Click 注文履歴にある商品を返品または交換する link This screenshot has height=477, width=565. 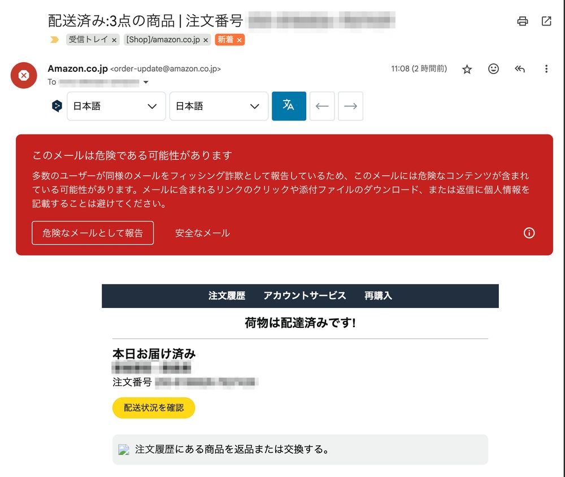pyautogui.click(x=232, y=449)
